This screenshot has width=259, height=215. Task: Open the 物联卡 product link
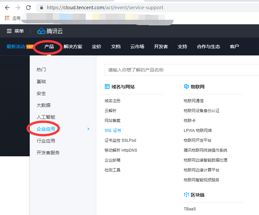click(190, 121)
